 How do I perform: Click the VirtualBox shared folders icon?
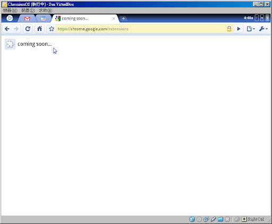pos(220,219)
